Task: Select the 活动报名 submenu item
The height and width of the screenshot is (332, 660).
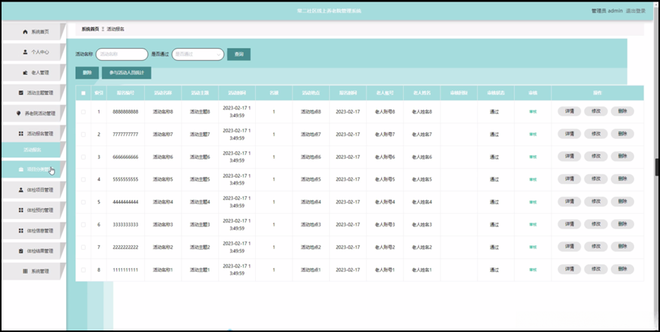Action: (x=33, y=150)
